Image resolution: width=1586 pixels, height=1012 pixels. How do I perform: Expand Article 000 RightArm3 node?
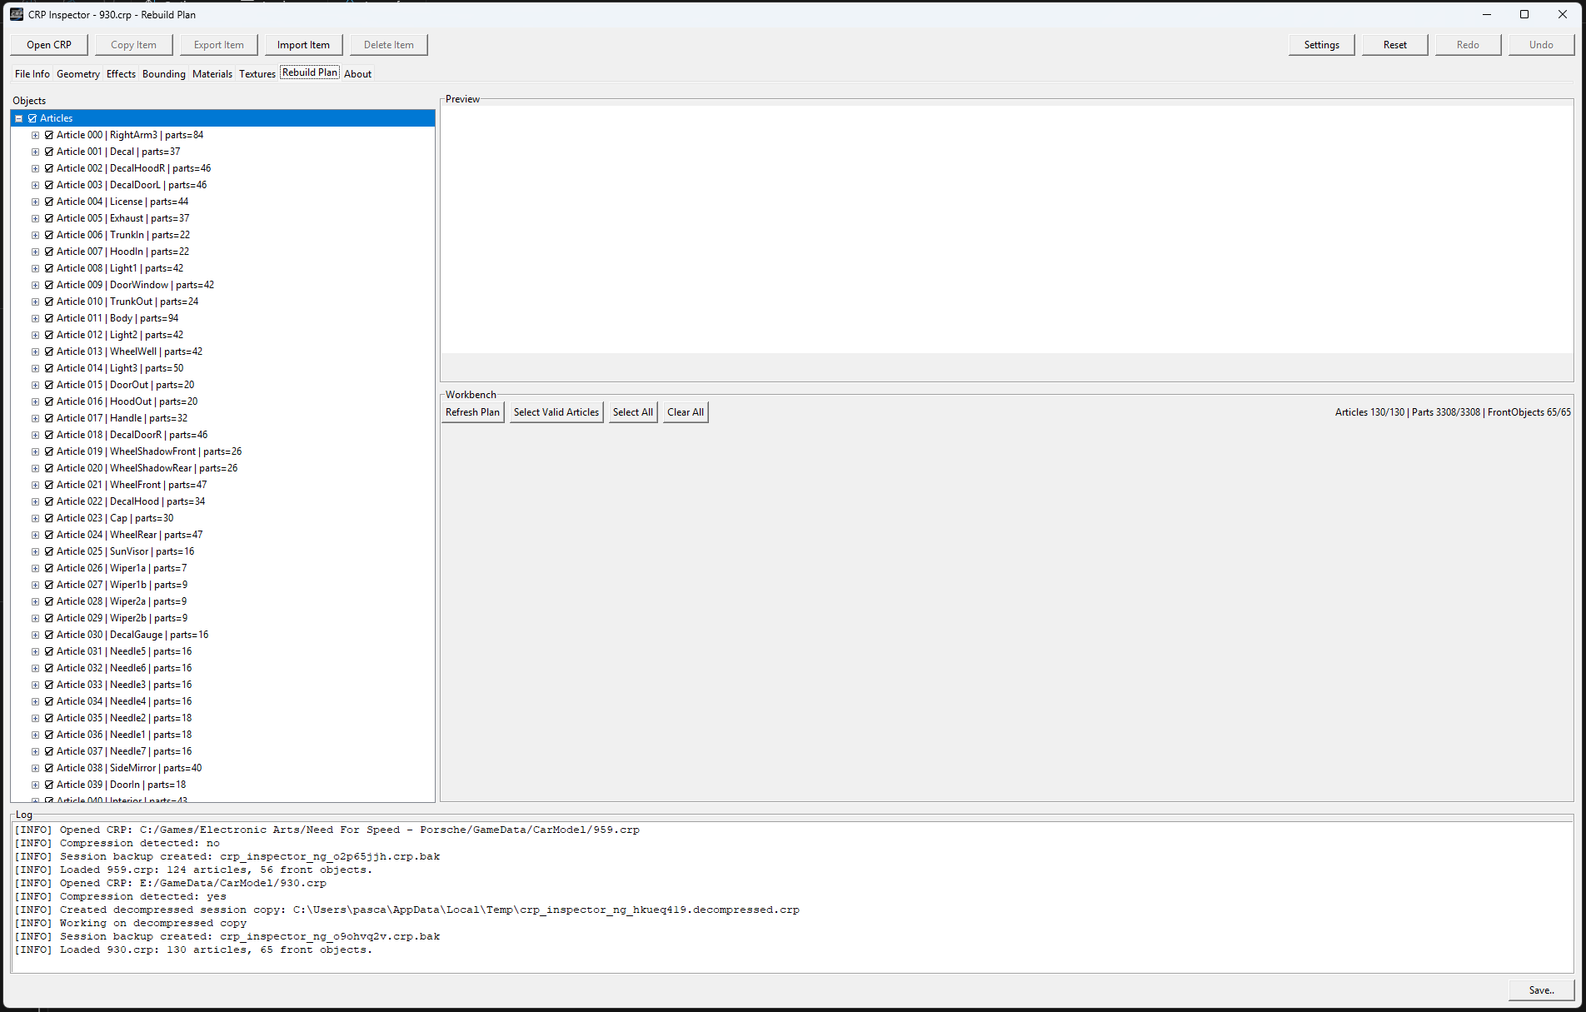[x=35, y=135]
